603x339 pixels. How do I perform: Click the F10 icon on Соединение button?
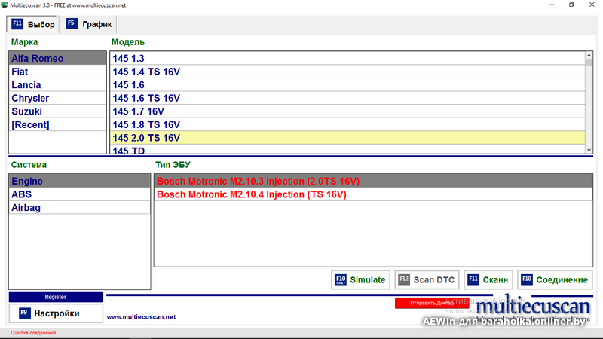[527, 279]
